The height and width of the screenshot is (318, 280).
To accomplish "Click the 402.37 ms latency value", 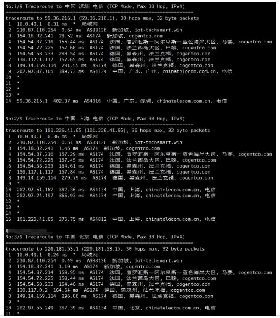I will coord(65,101).
